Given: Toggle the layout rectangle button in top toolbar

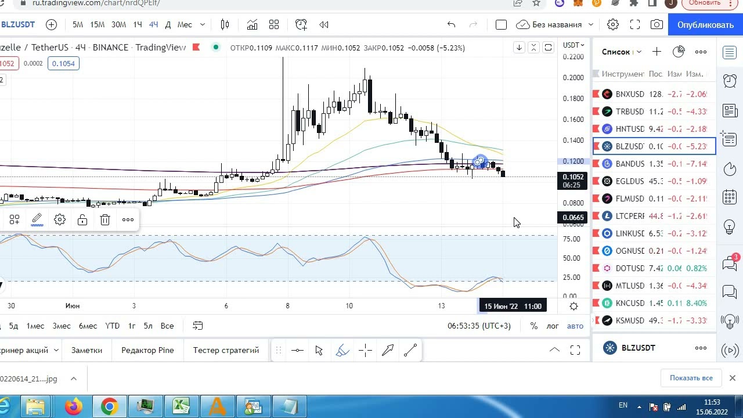Looking at the screenshot, I should 501,24.
